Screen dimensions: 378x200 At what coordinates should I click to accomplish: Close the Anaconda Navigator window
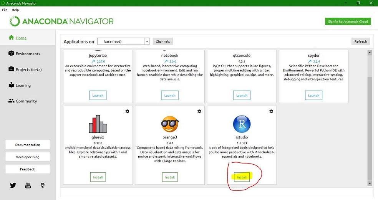[371, 3]
